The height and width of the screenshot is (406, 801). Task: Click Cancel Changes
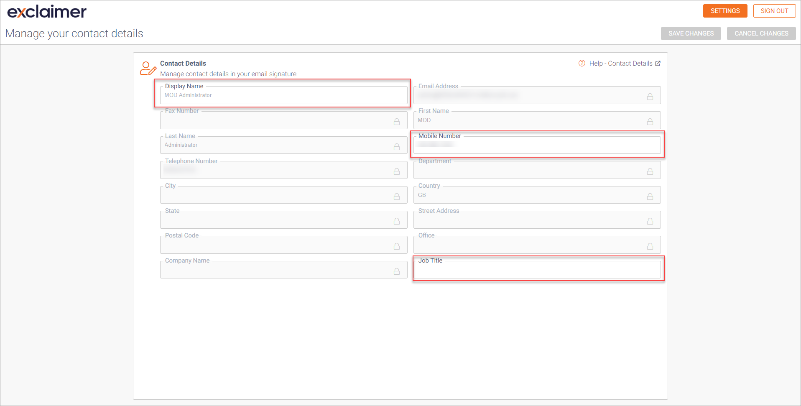[761, 33]
